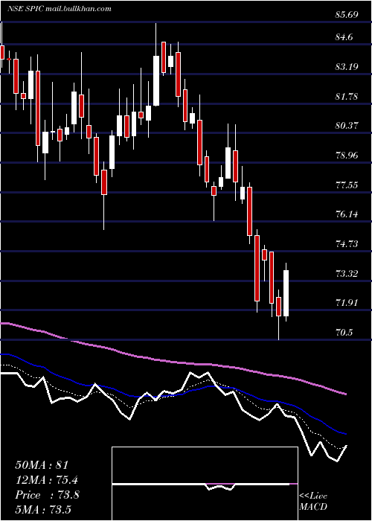
Task: Click the 83.19 price axis label
Action: [x=347, y=67]
